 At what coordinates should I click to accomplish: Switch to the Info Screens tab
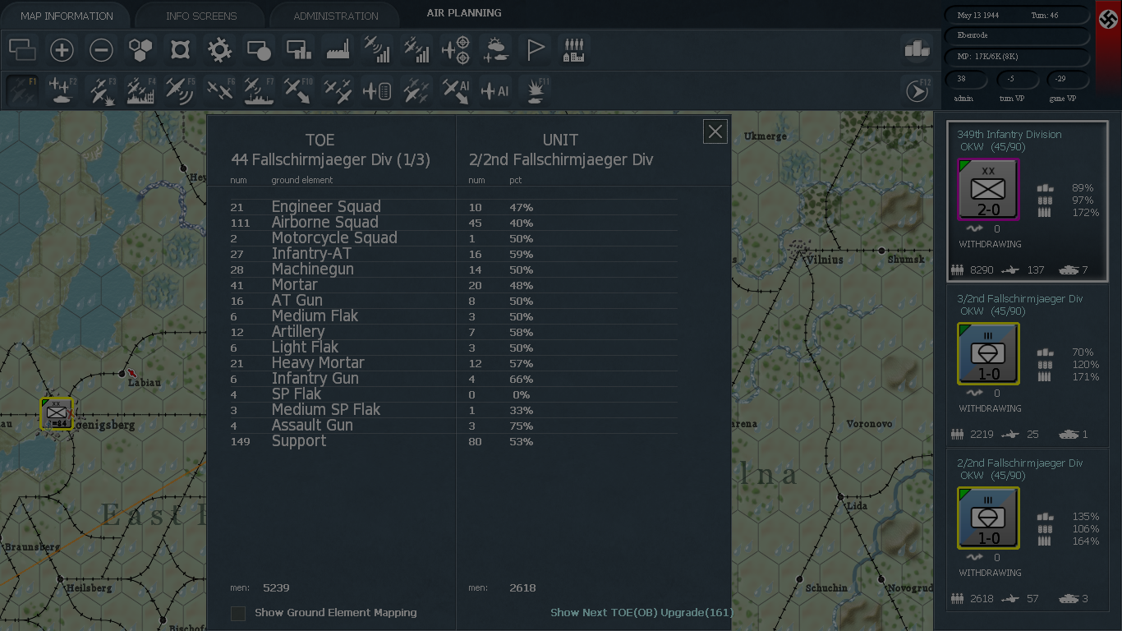201,16
